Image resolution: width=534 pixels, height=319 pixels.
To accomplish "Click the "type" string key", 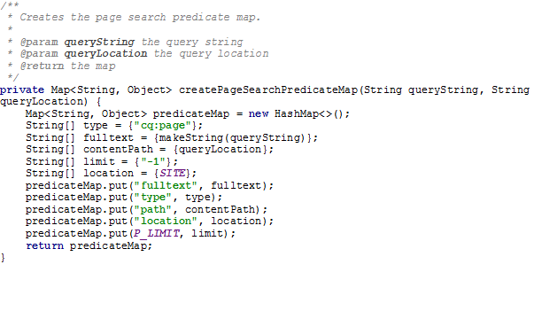I will pos(152,198).
